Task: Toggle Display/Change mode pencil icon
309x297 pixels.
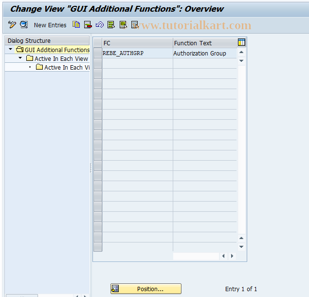Action: click(12, 25)
